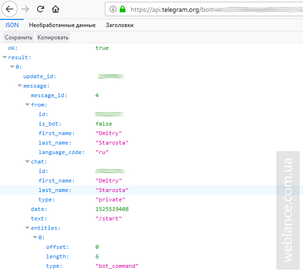Click "Dmitry" under the from node
The width and height of the screenshot is (303, 273).
pyautogui.click(x=109, y=133)
